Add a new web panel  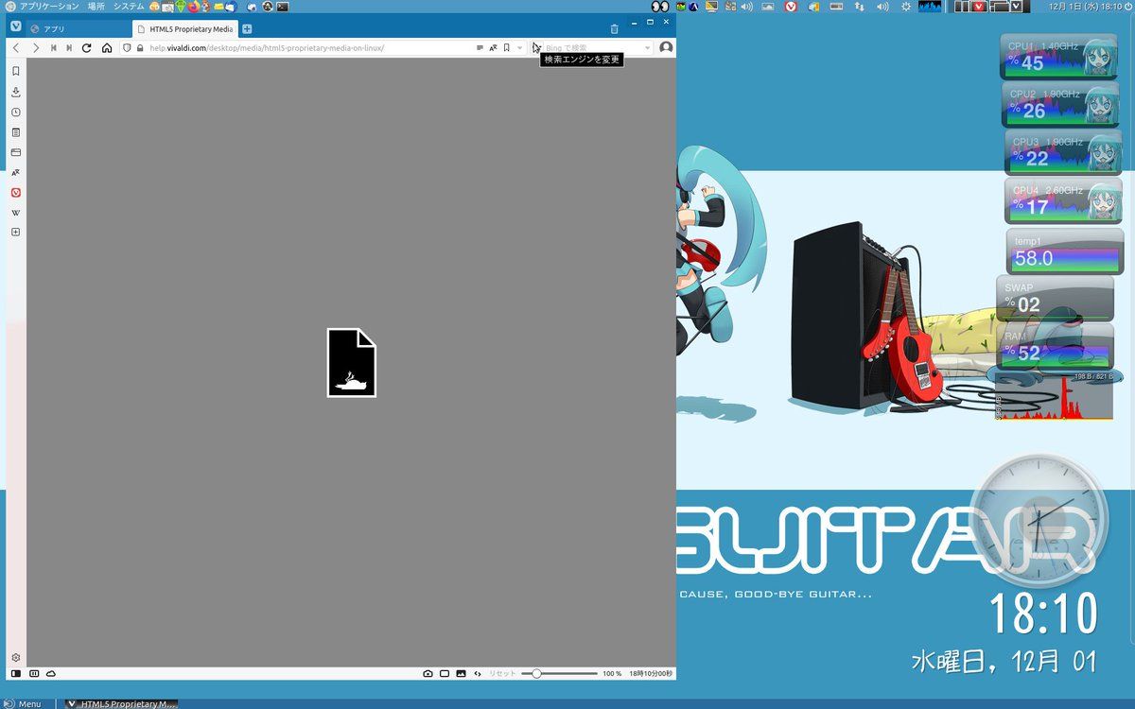[x=16, y=232]
